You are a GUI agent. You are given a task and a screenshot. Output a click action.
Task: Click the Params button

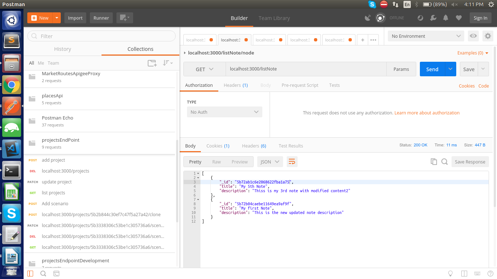[x=401, y=69]
